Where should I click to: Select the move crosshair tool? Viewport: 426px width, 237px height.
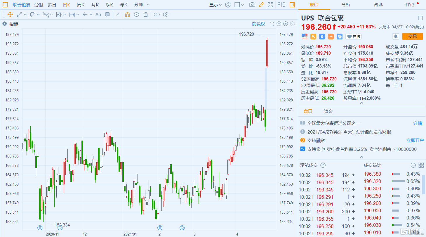pyautogui.click(x=10, y=14)
